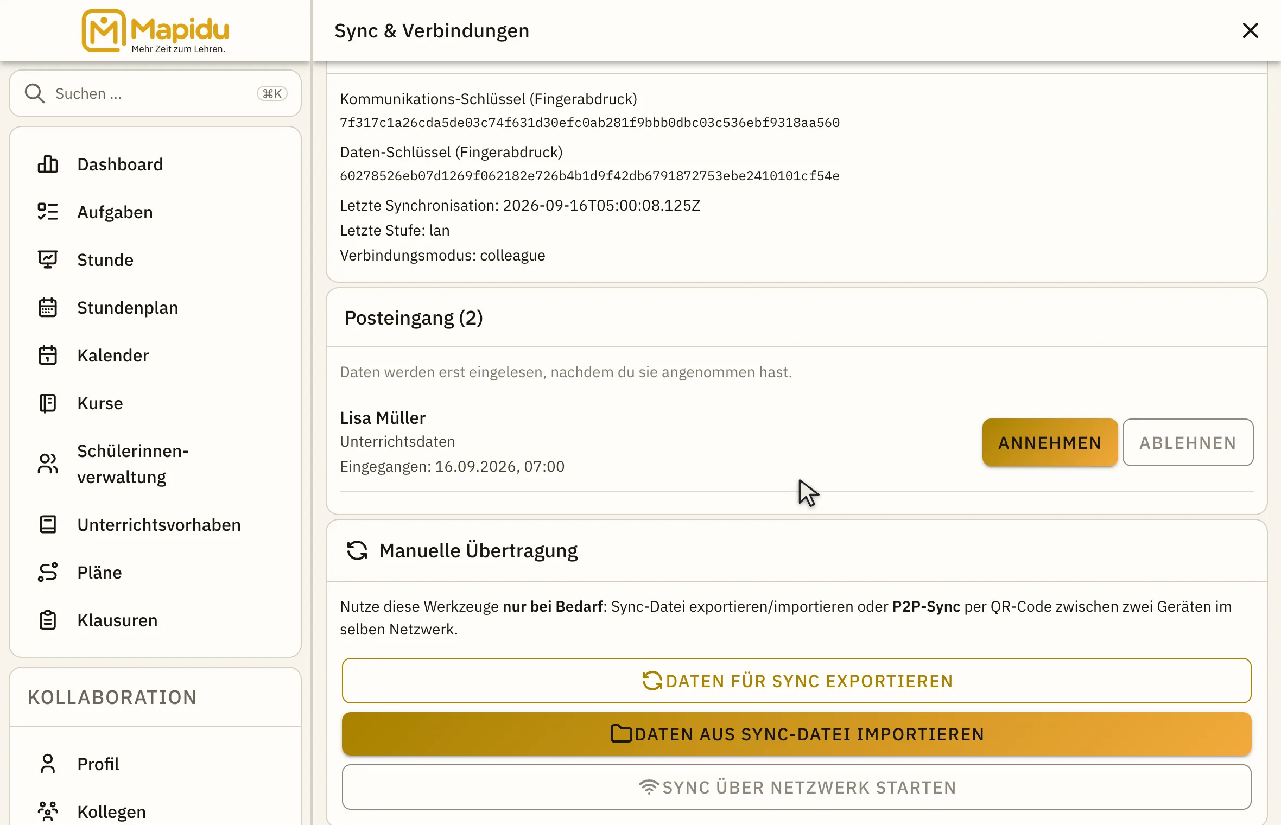Select the Pläne route icon

coord(48,572)
